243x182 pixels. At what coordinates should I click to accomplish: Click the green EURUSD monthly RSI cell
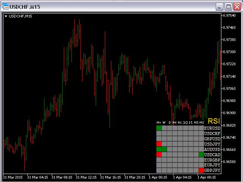(x=159, y=128)
